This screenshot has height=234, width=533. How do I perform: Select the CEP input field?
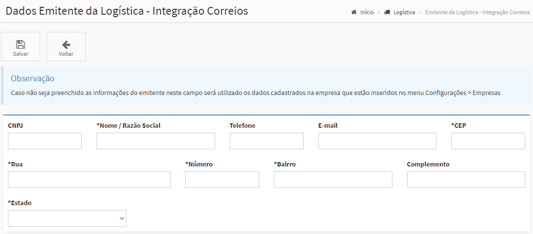tap(488, 141)
